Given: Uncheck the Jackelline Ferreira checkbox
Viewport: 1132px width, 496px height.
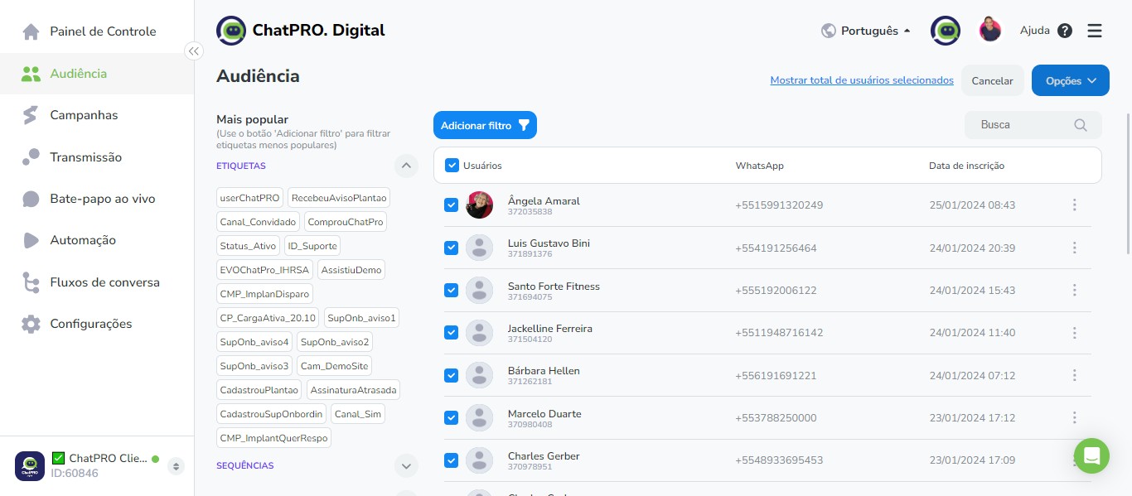Looking at the screenshot, I should [451, 333].
